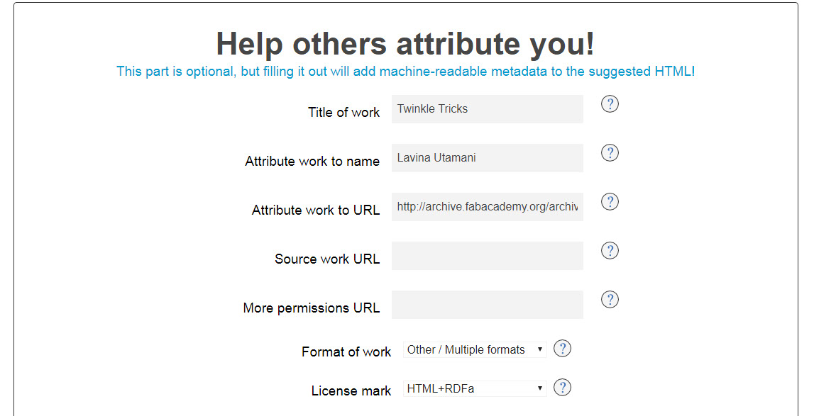Click the 'License mark' label text
This screenshot has height=416, width=814.
coord(351,390)
